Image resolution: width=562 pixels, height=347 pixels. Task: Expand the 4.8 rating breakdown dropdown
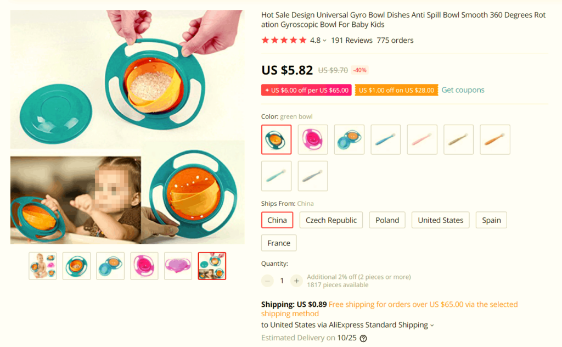click(324, 41)
